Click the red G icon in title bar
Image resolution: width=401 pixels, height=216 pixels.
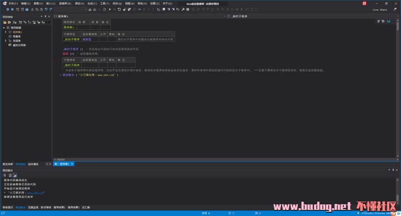pos(365,3)
